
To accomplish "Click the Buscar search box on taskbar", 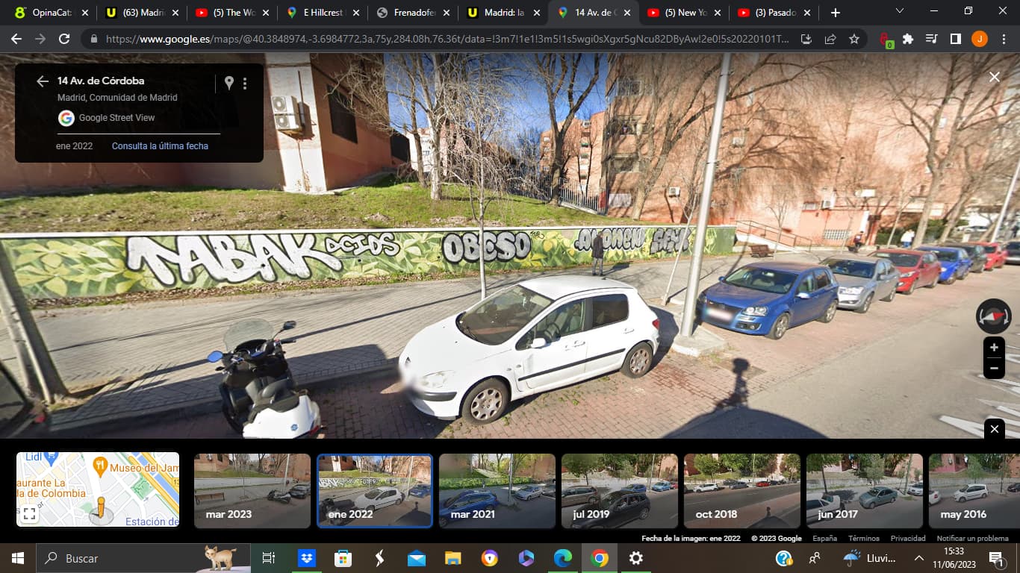I will (x=119, y=558).
